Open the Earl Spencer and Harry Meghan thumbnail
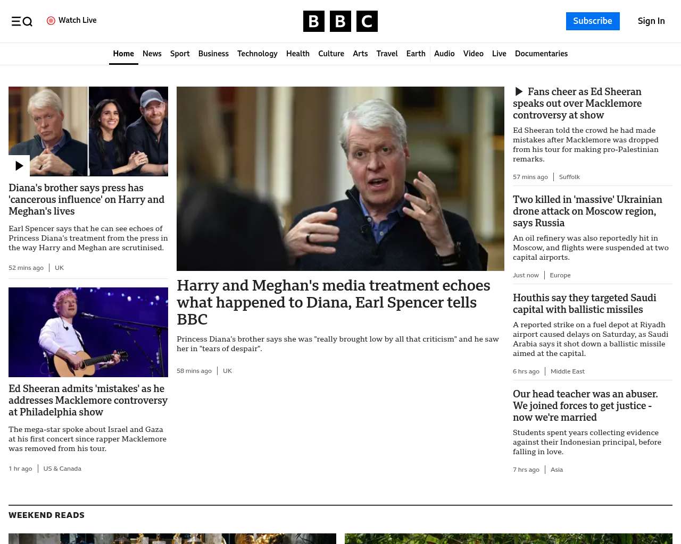The image size is (681, 544). click(x=88, y=131)
